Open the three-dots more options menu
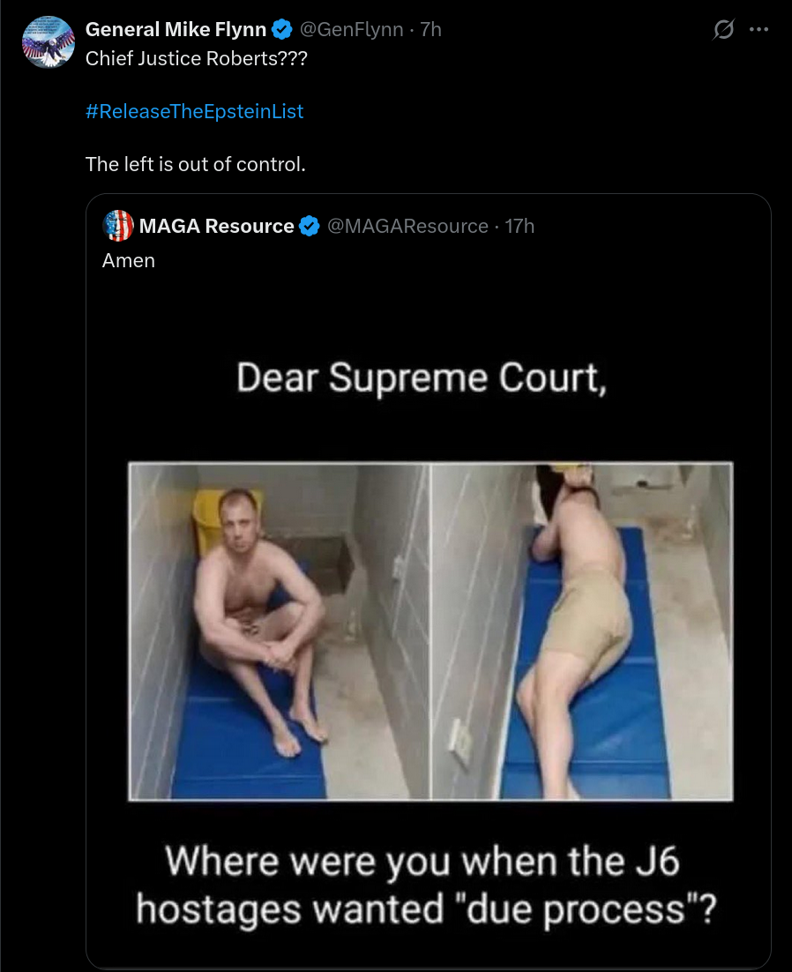 click(758, 29)
